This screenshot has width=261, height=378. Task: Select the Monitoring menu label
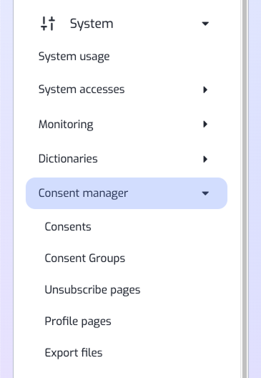click(66, 125)
